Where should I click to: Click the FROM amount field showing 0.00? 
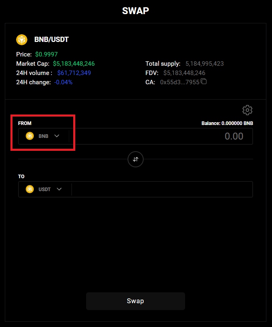161,136
